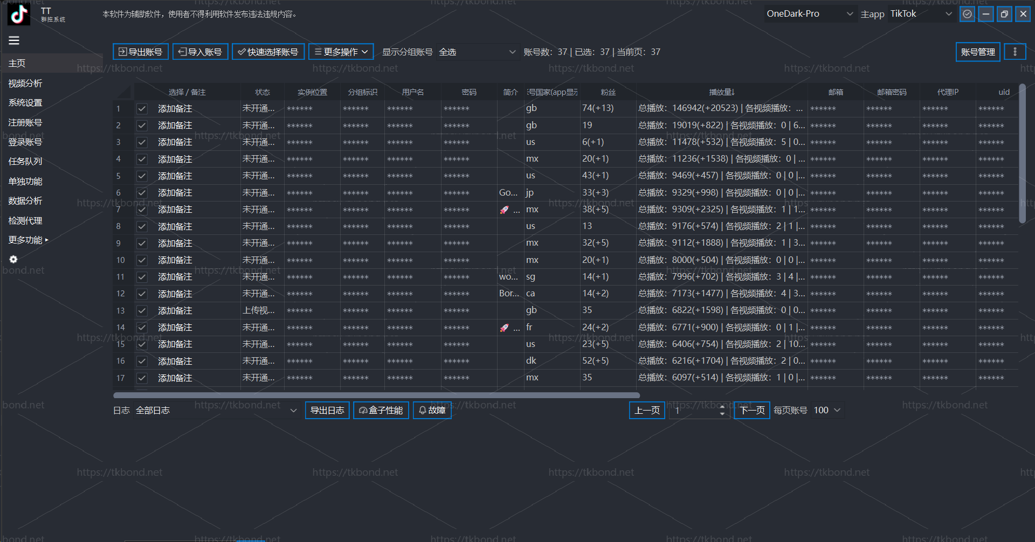Click the 故障 fault bell button
Screen dimensions: 1035x542
tap(432, 411)
